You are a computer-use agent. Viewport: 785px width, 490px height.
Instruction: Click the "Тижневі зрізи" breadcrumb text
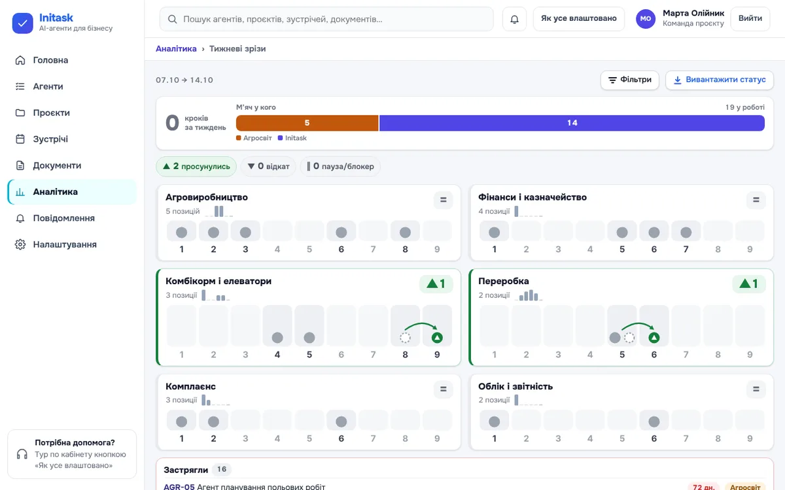pyautogui.click(x=237, y=49)
